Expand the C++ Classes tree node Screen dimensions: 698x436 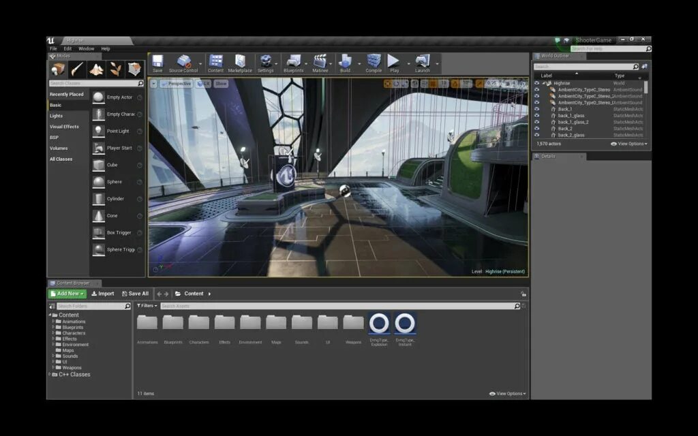click(49, 374)
